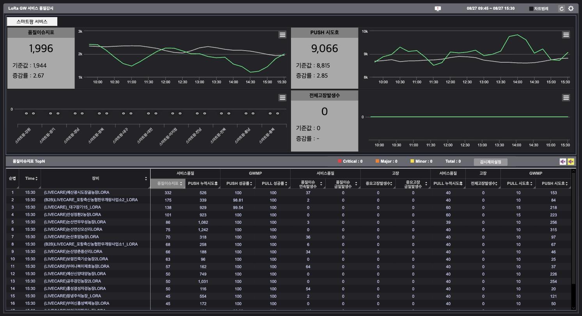Sort by the PUSH 시도호 column header
The width and height of the screenshot is (582, 316).
pos(553,183)
